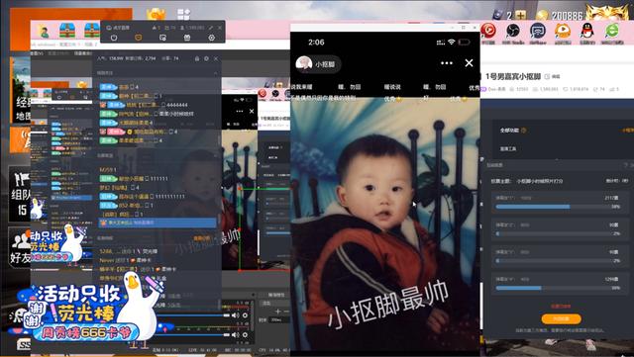Select the 小抠脚 profile chip in the phone viewer
Viewport: 634px width, 357px height.
pyautogui.click(x=318, y=64)
